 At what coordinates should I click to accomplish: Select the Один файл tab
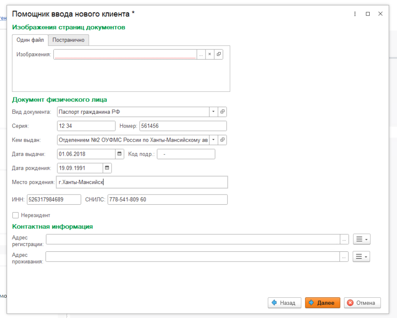coord(30,40)
